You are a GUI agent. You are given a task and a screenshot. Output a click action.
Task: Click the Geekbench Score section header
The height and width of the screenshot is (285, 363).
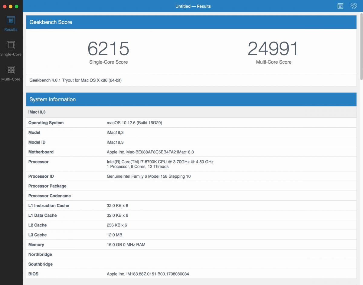[191, 22]
